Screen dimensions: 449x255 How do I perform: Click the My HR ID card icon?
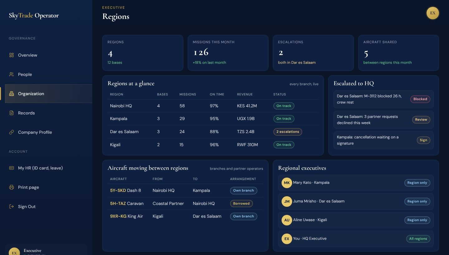click(12, 168)
